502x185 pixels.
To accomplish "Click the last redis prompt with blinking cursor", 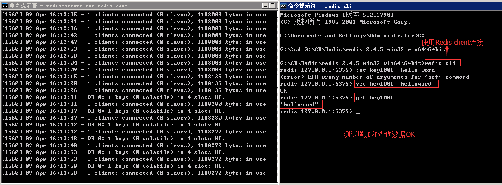I will (320, 111).
